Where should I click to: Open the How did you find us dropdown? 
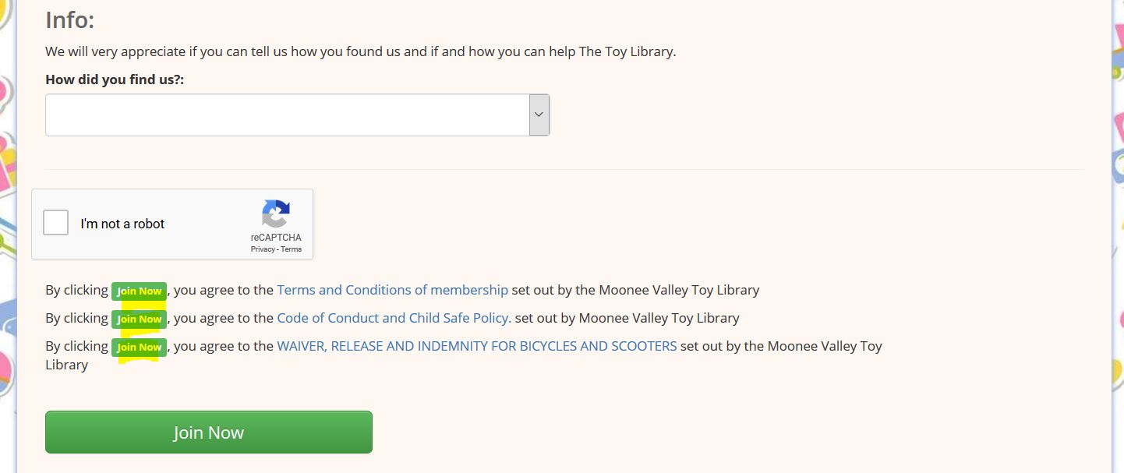tap(287, 115)
